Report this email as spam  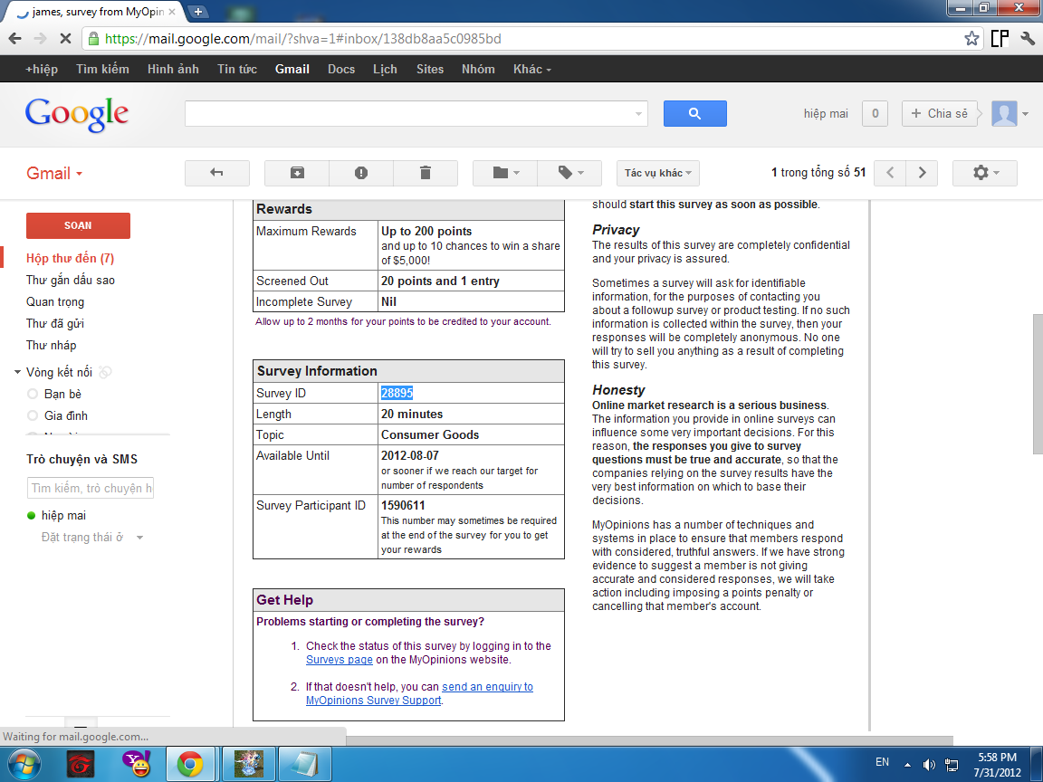(x=361, y=173)
